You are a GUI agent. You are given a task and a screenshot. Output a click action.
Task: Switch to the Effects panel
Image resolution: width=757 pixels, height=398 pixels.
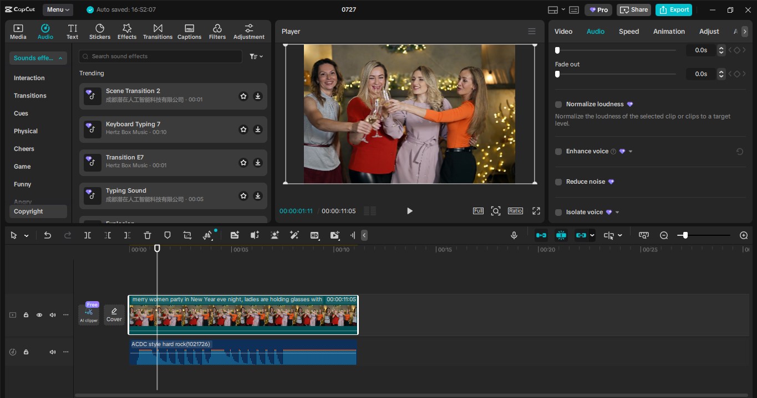[126, 31]
